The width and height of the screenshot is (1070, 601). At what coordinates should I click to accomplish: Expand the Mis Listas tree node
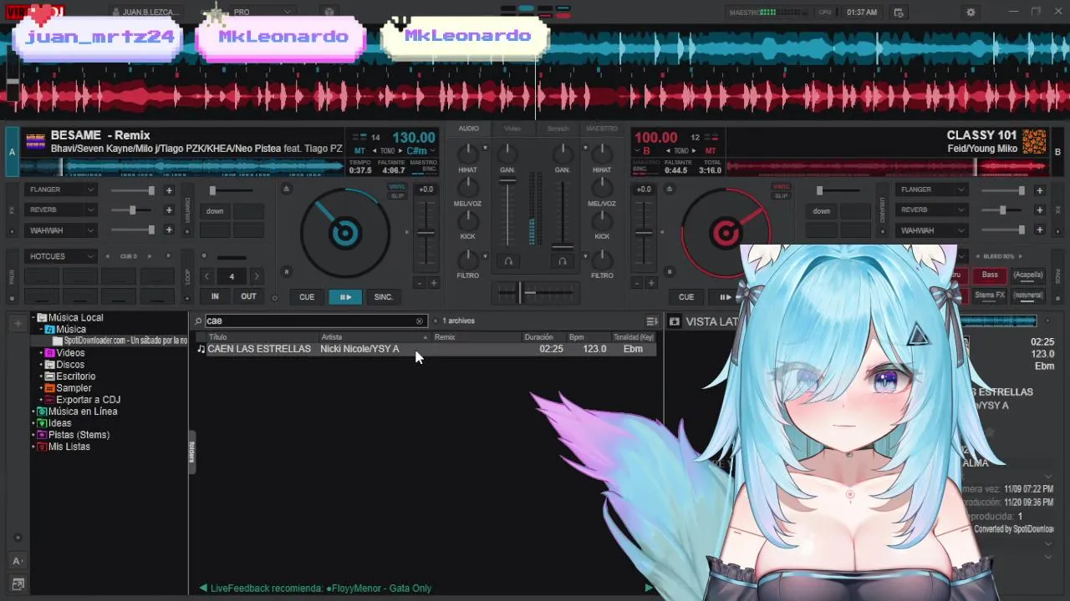click(x=35, y=447)
